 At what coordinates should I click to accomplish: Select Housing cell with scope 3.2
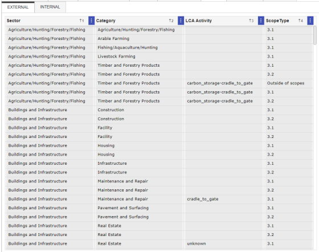(x=139, y=155)
